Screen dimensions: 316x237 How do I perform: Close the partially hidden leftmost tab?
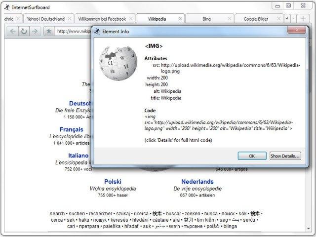(18, 19)
